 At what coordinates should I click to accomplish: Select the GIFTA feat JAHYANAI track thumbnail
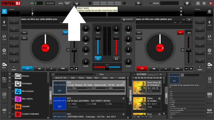click(x=60, y=103)
